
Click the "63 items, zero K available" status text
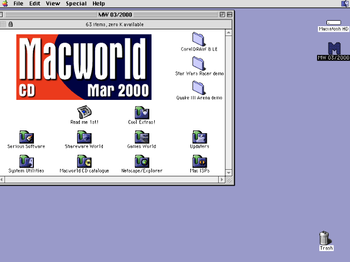point(114,24)
